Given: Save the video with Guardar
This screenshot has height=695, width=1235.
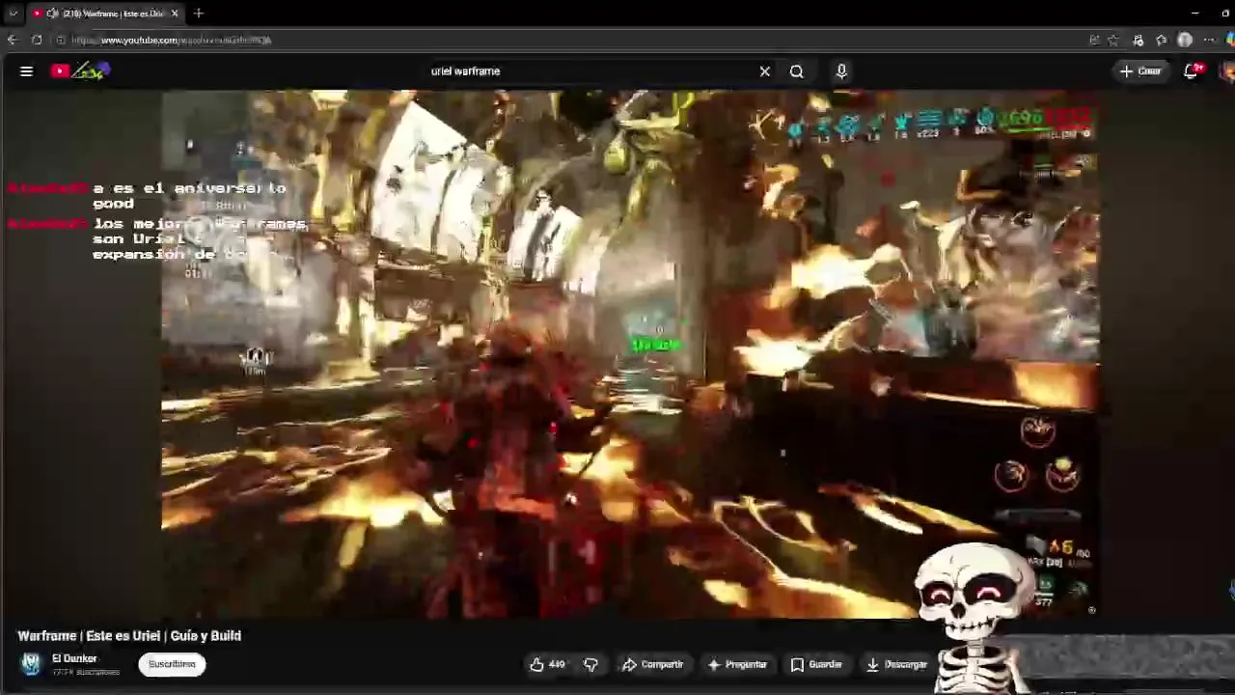Looking at the screenshot, I should (816, 664).
